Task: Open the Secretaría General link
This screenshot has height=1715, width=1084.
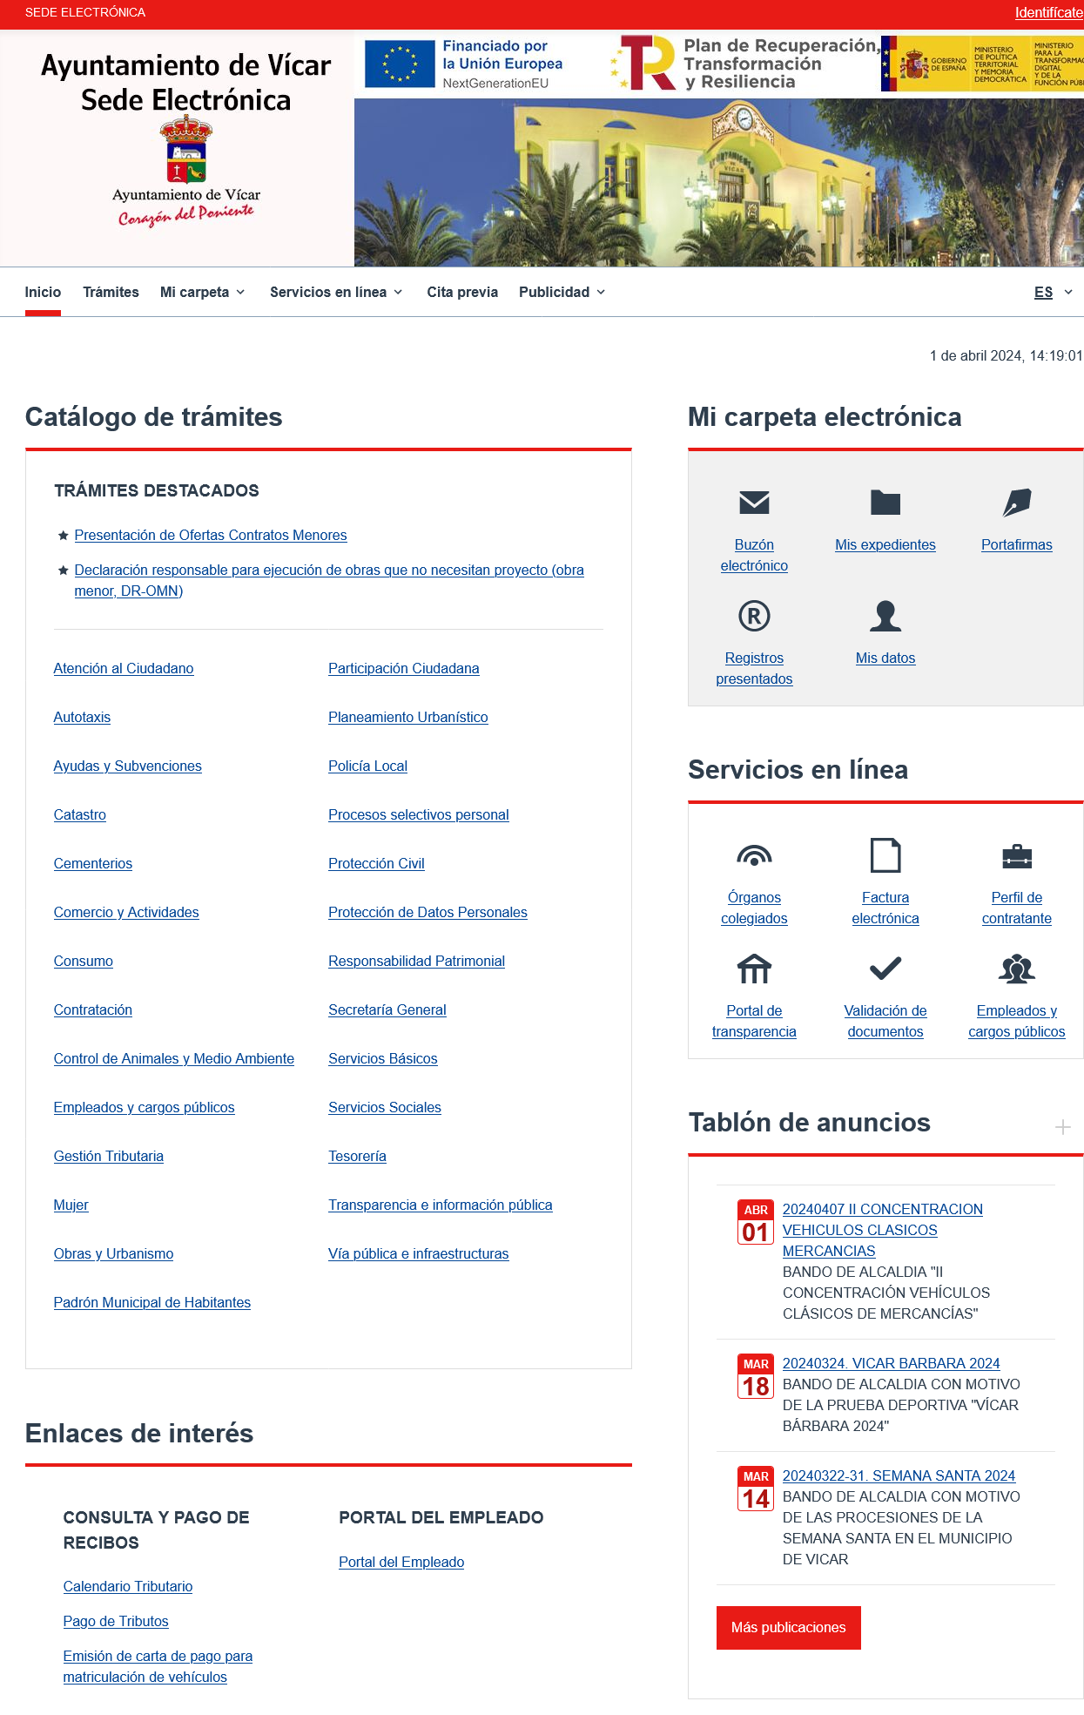Action: (x=387, y=1009)
